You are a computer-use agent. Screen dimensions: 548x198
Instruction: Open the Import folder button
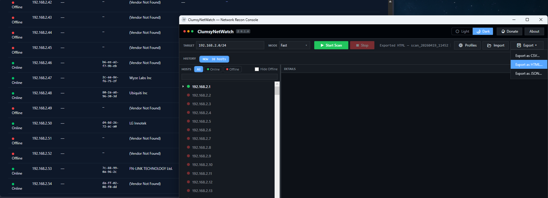click(496, 45)
